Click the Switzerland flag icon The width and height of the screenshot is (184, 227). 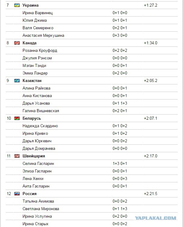coord(17,156)
